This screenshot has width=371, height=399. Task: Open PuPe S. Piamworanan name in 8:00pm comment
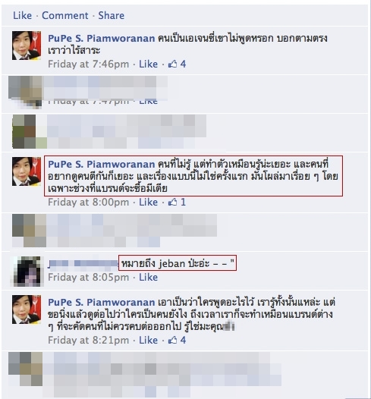(x=101, y=164)
